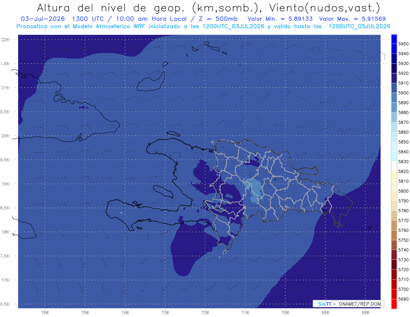
Task: Click the '0.5N' latitude label
Action: pos(5,112)
